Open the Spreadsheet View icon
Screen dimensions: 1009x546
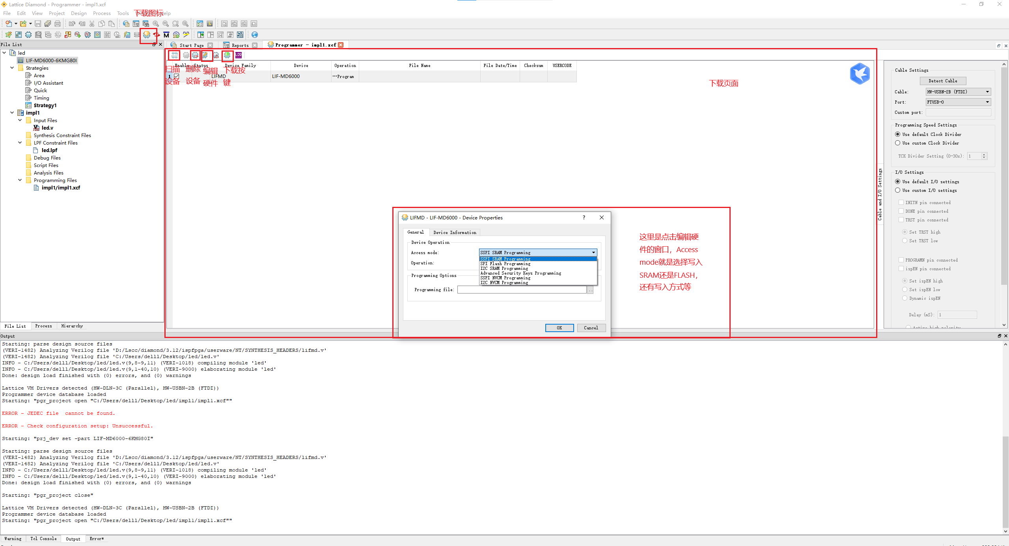click(18, 35)
